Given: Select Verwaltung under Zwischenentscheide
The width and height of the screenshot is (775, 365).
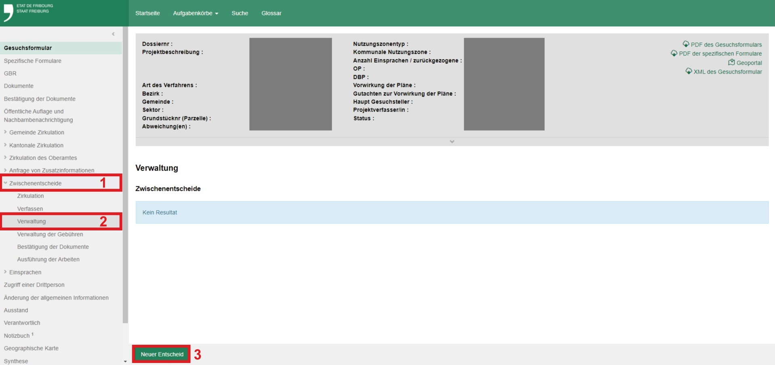Looking at the screenshot, I should click(32, 222).
